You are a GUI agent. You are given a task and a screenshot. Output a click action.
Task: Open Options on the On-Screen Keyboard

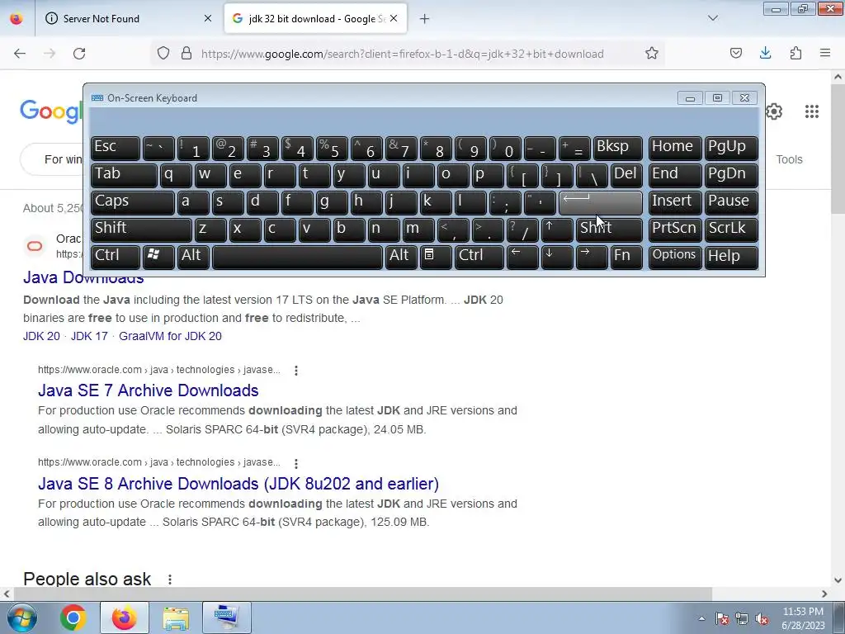[x=675, y=257]
